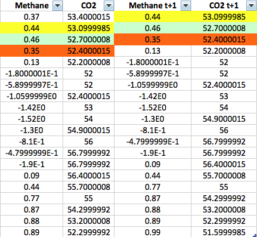Select the first Methane value 0.37
This screenshot has height=237, width=257.
click(x=32, y=17)
